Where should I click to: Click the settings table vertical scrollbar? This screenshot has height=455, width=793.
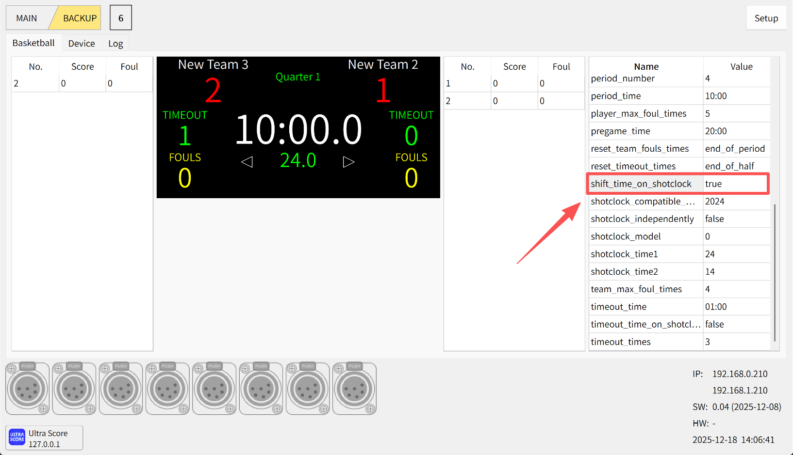(x=775, y=271)
